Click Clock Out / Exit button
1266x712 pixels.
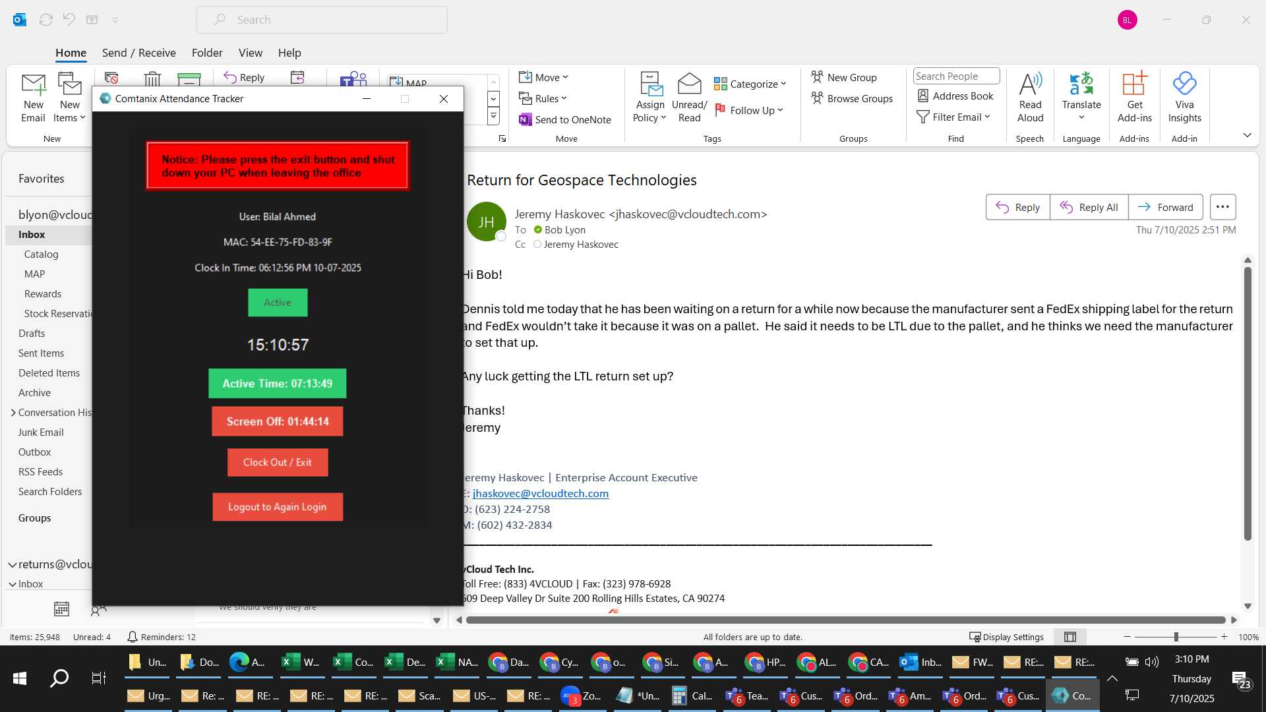point(278,462)
